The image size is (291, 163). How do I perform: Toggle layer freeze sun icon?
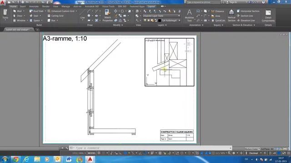click(149, 20)
